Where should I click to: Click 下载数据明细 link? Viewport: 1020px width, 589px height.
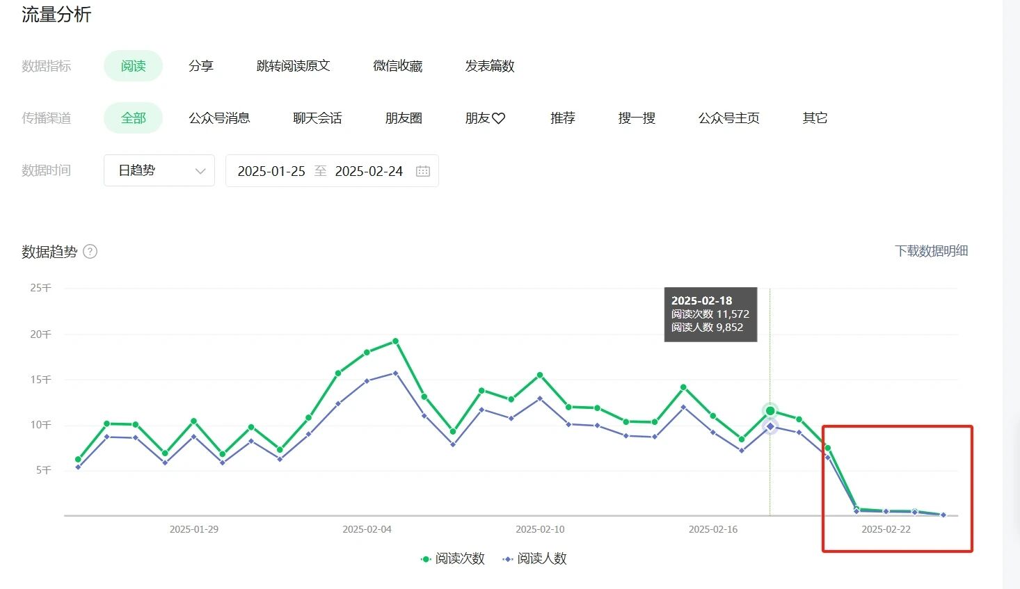931,251
